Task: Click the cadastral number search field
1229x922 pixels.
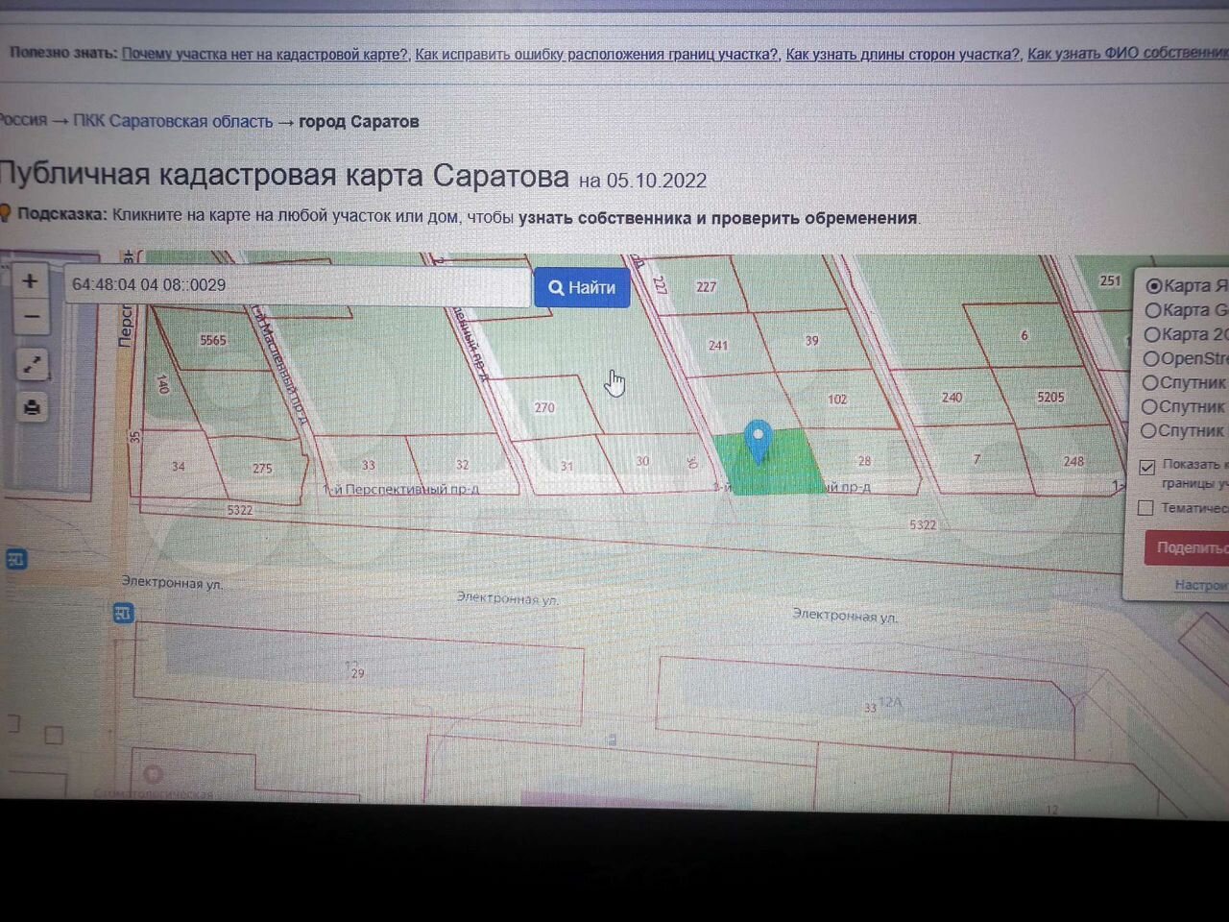Action: click(x=298, y=285)
